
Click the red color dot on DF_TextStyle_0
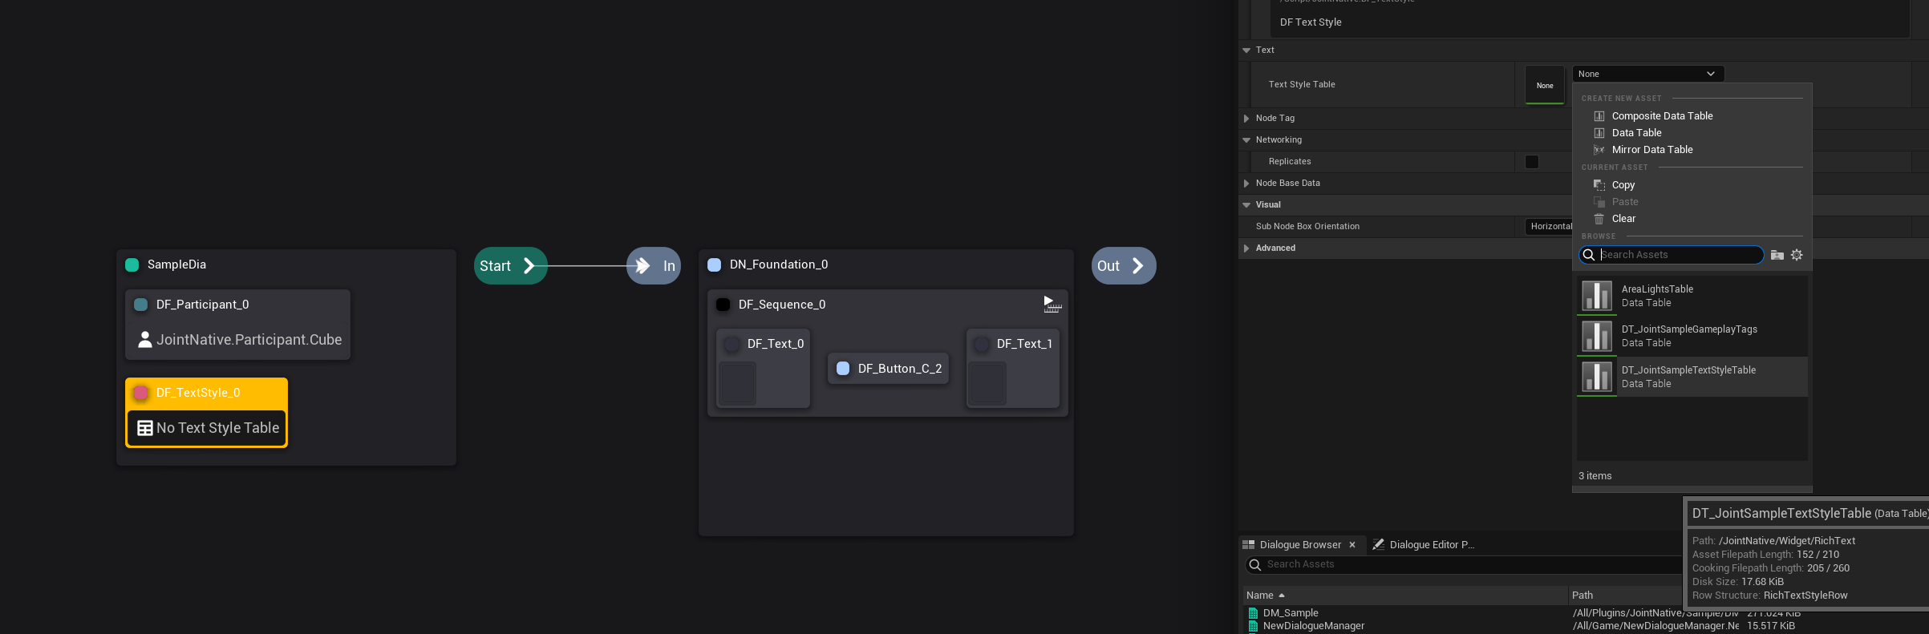141,393
